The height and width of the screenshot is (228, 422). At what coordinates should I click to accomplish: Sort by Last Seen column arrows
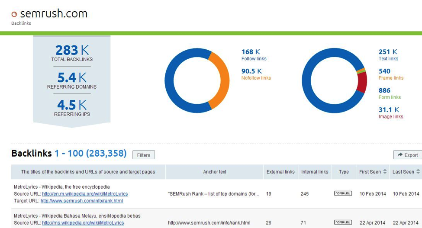point(418,172)
